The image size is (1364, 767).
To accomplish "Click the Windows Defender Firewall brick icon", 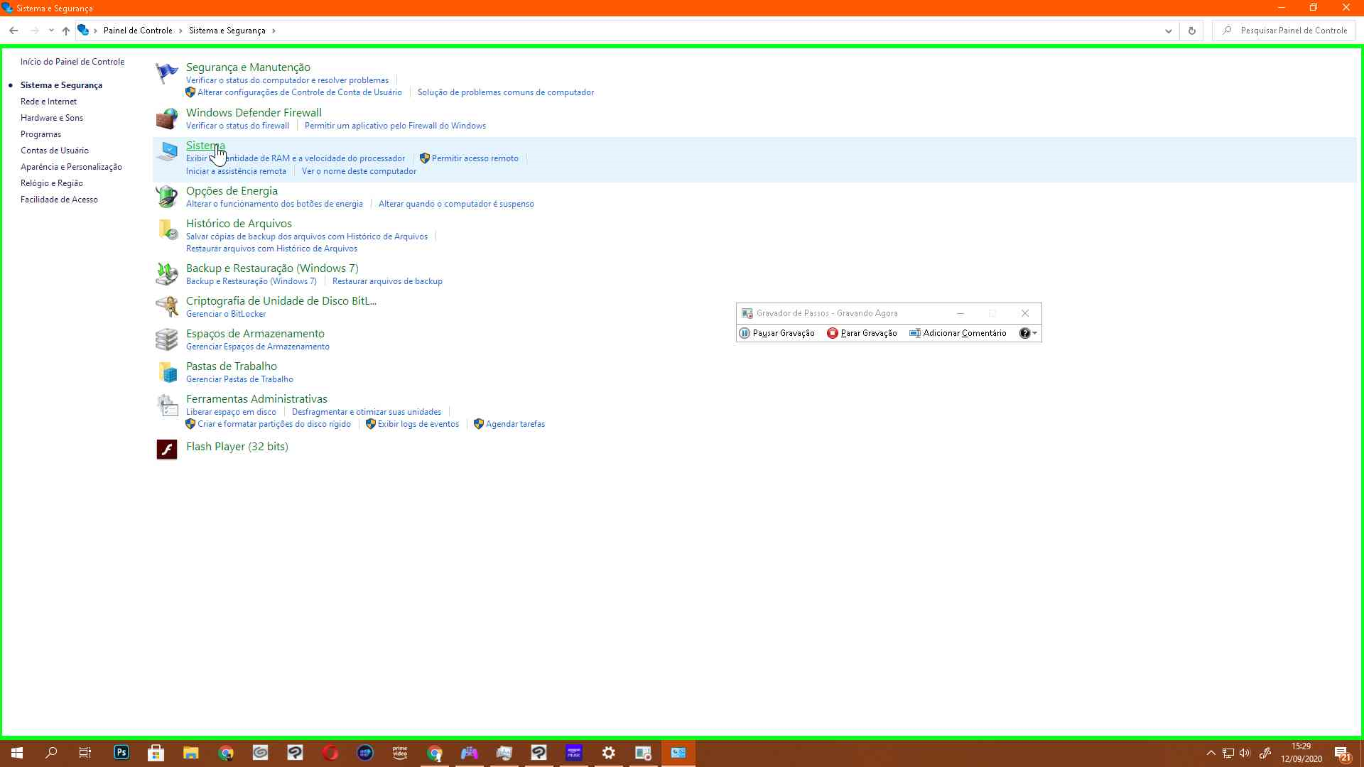I will (167, 119).
